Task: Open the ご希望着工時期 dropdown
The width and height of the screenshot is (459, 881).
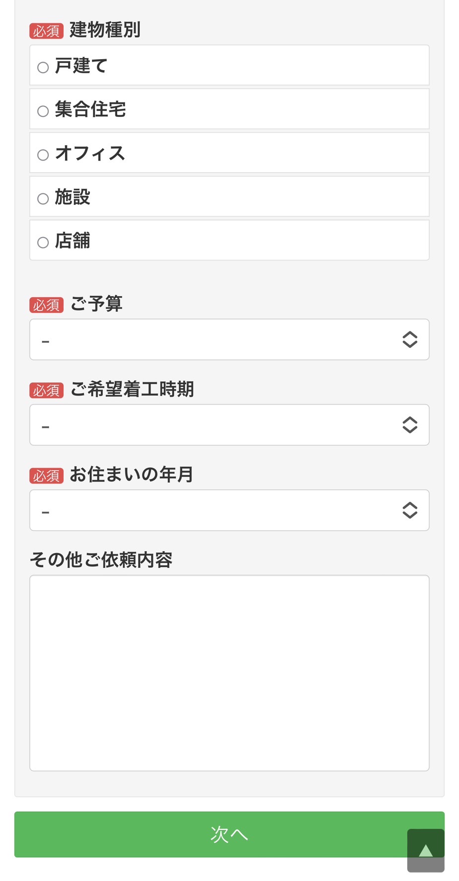Action: pyautogui.click(x=229, y=425)
